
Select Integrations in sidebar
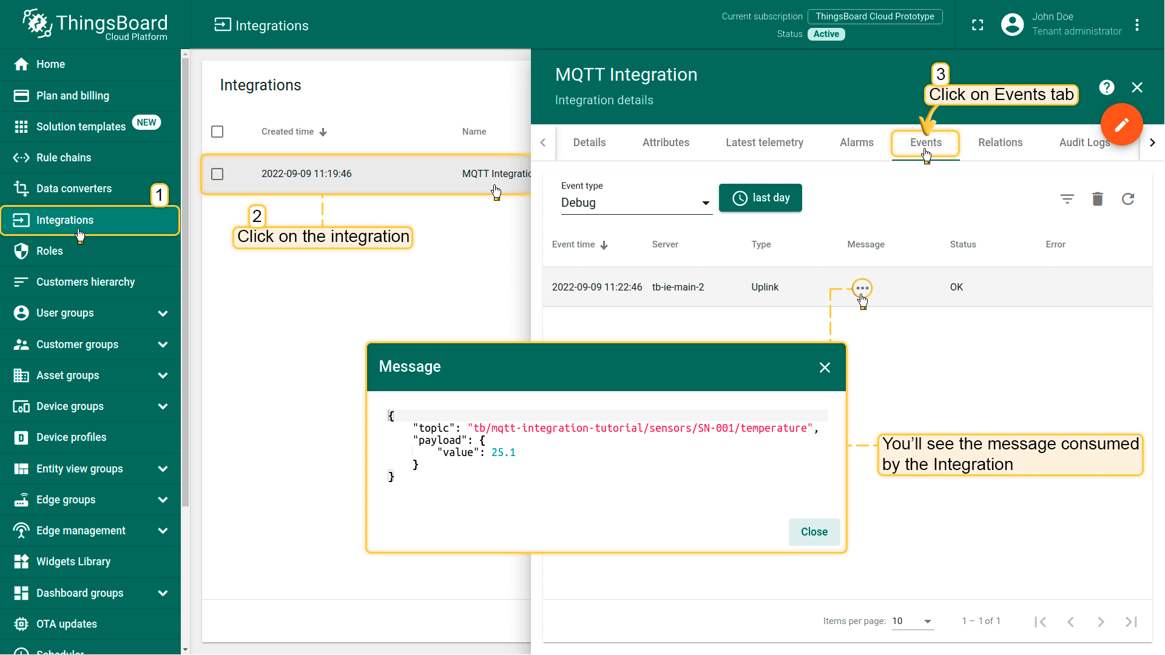[x=90, y=220]
